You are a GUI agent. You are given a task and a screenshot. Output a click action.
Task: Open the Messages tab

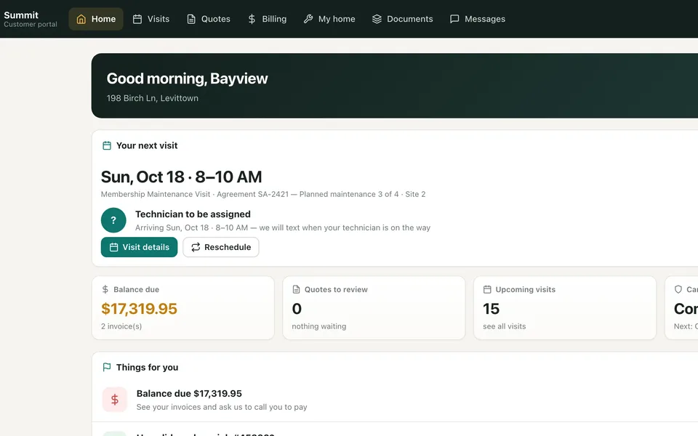(477, 19)
